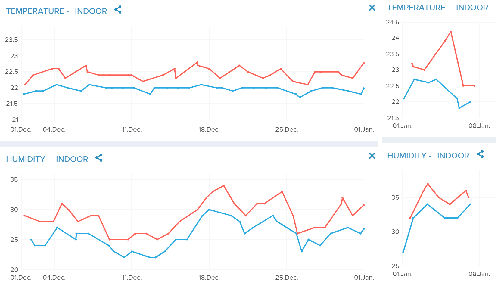The width and height of the screenshot is (501, 286).
Task: Select red temperature peak point on 01.Jan.
Action: point(364,63)
